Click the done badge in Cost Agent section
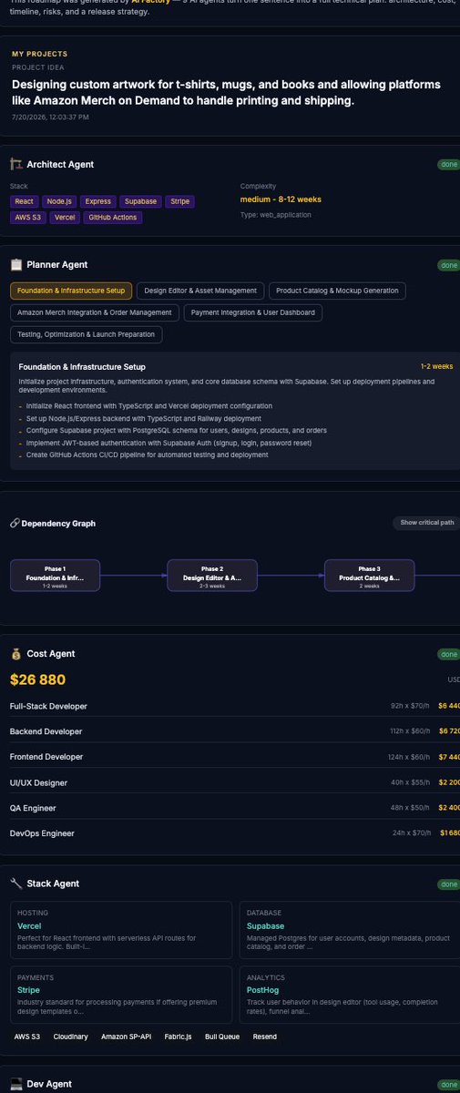Viewport: 460px width, 1093px height. [448, 654]
